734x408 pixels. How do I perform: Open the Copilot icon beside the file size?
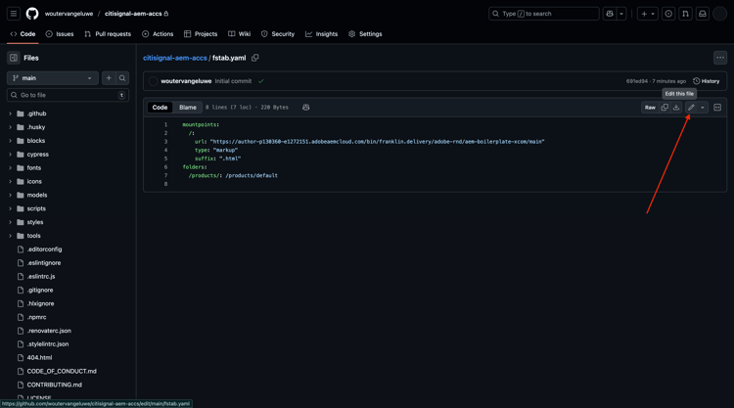pyautogui.click(x=305, y=108)
